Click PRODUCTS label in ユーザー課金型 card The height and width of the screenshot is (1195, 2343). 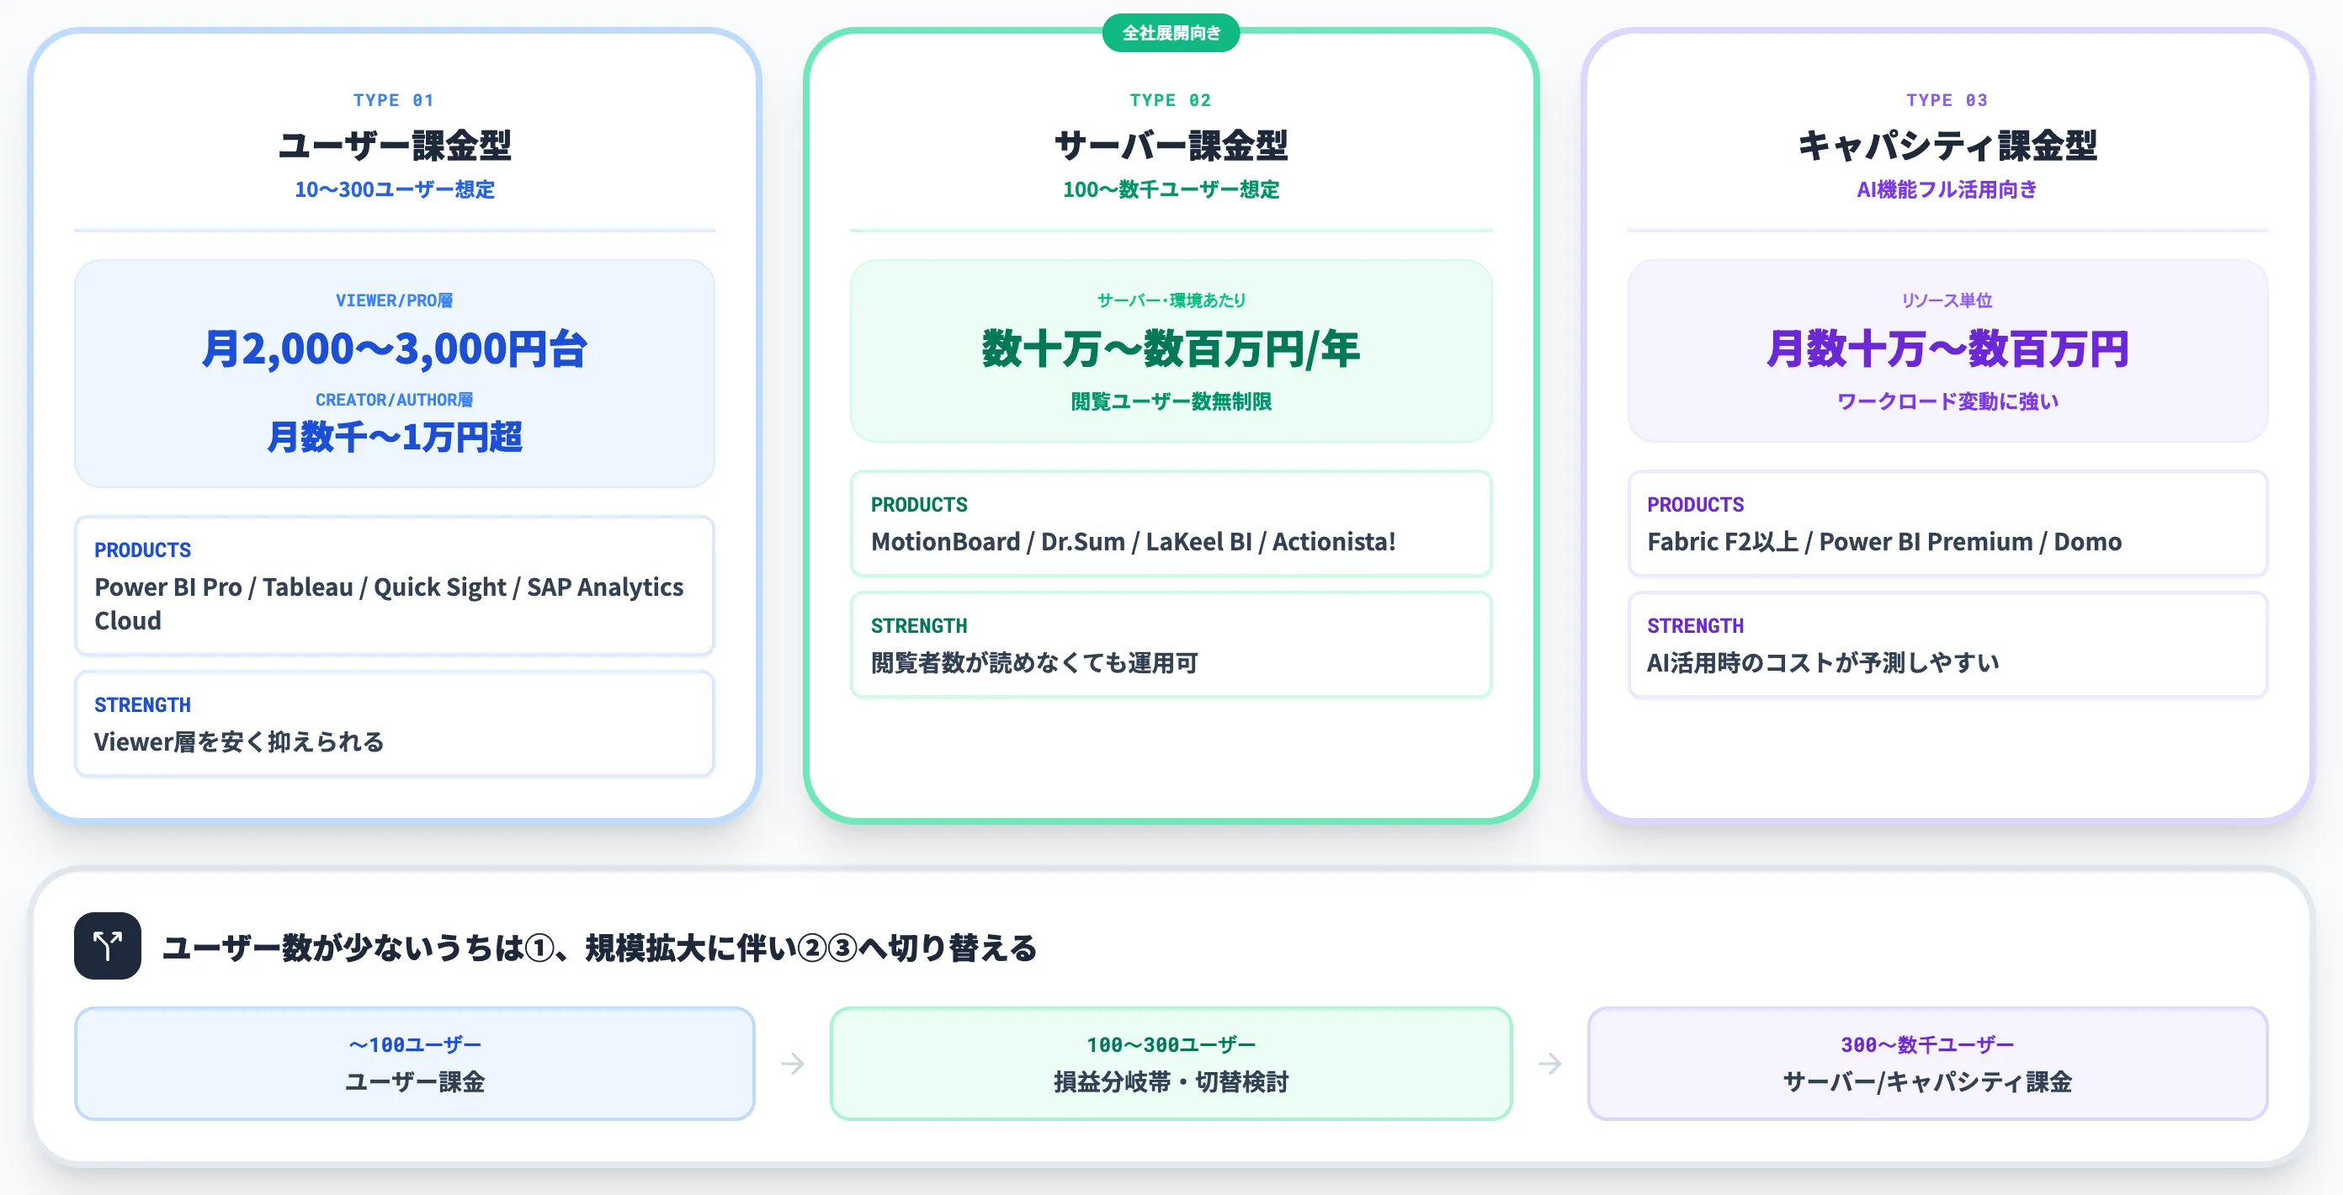click(x=143, y=550)
